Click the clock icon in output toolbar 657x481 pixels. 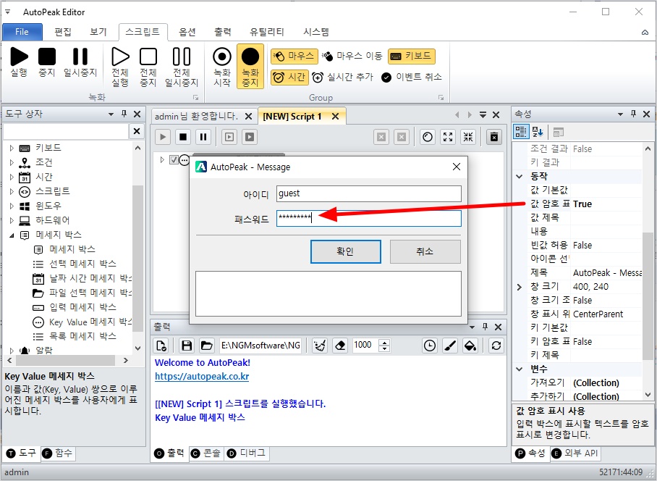point(430,346)
